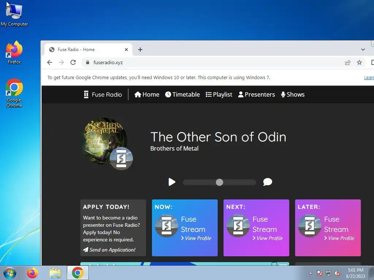The image size is (374, 280).
Task: View Profile in the NOW card
Action: [x=196, y=238]
